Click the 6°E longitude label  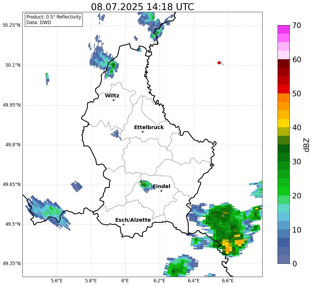coord(125,281)
